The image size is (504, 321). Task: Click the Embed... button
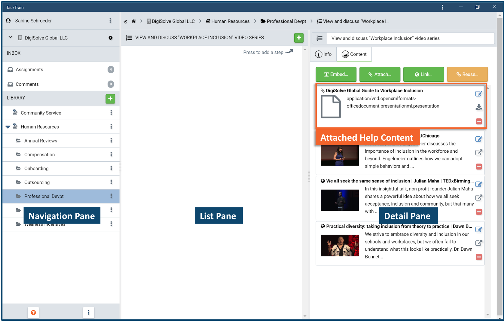coord(336,74)
